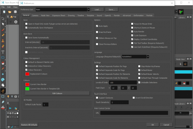This screenshot has width=193, height=129.
Task: Open the Language Autodetect dropdown
Action: [x=148, y=56]
